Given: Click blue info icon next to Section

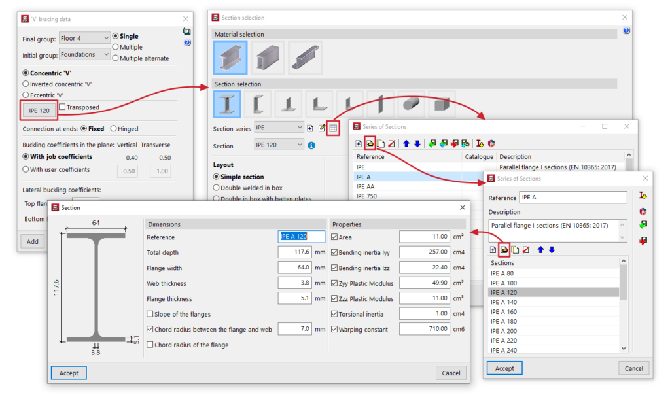Looking at the screenshot, I should coord(311,145).
